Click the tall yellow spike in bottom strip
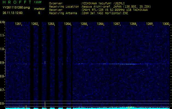This screenshot has width=172, height=109. (45, 105)
